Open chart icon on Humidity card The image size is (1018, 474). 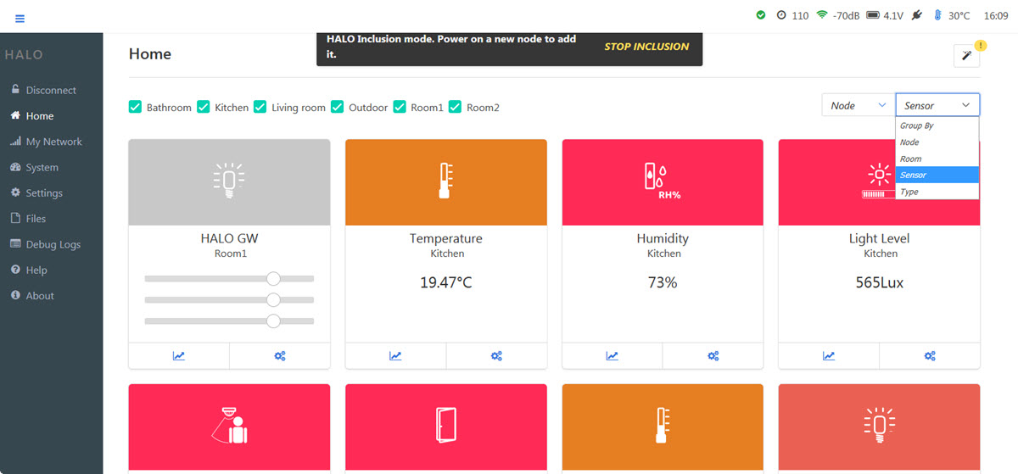click(x=612, y=356)
